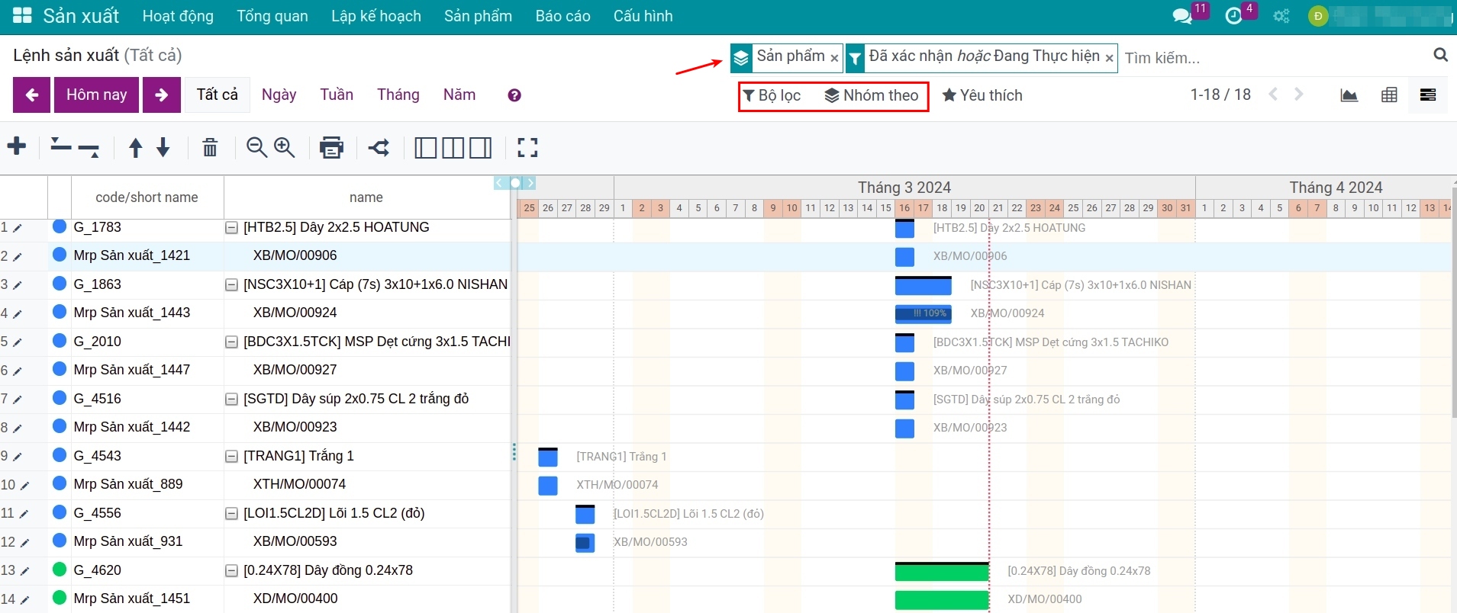
Task: Open the help question mark icon
Action: (514, 95)
